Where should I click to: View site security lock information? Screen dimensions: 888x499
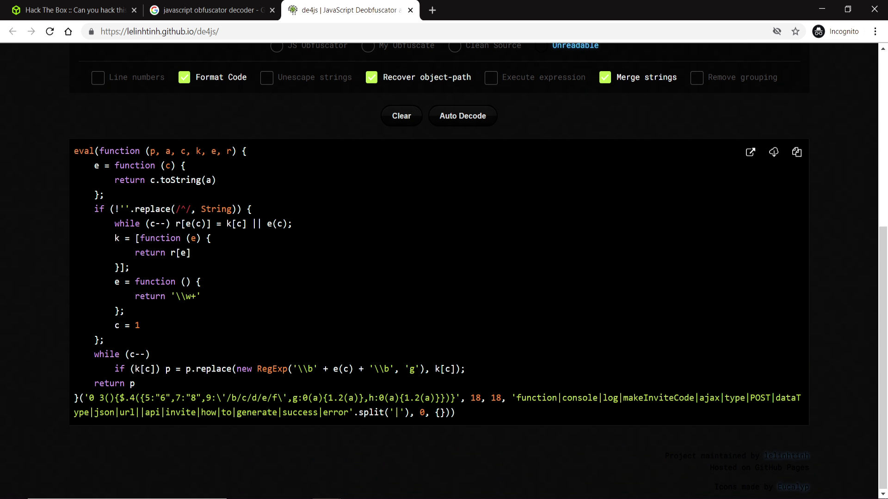(x=91, y=31)
